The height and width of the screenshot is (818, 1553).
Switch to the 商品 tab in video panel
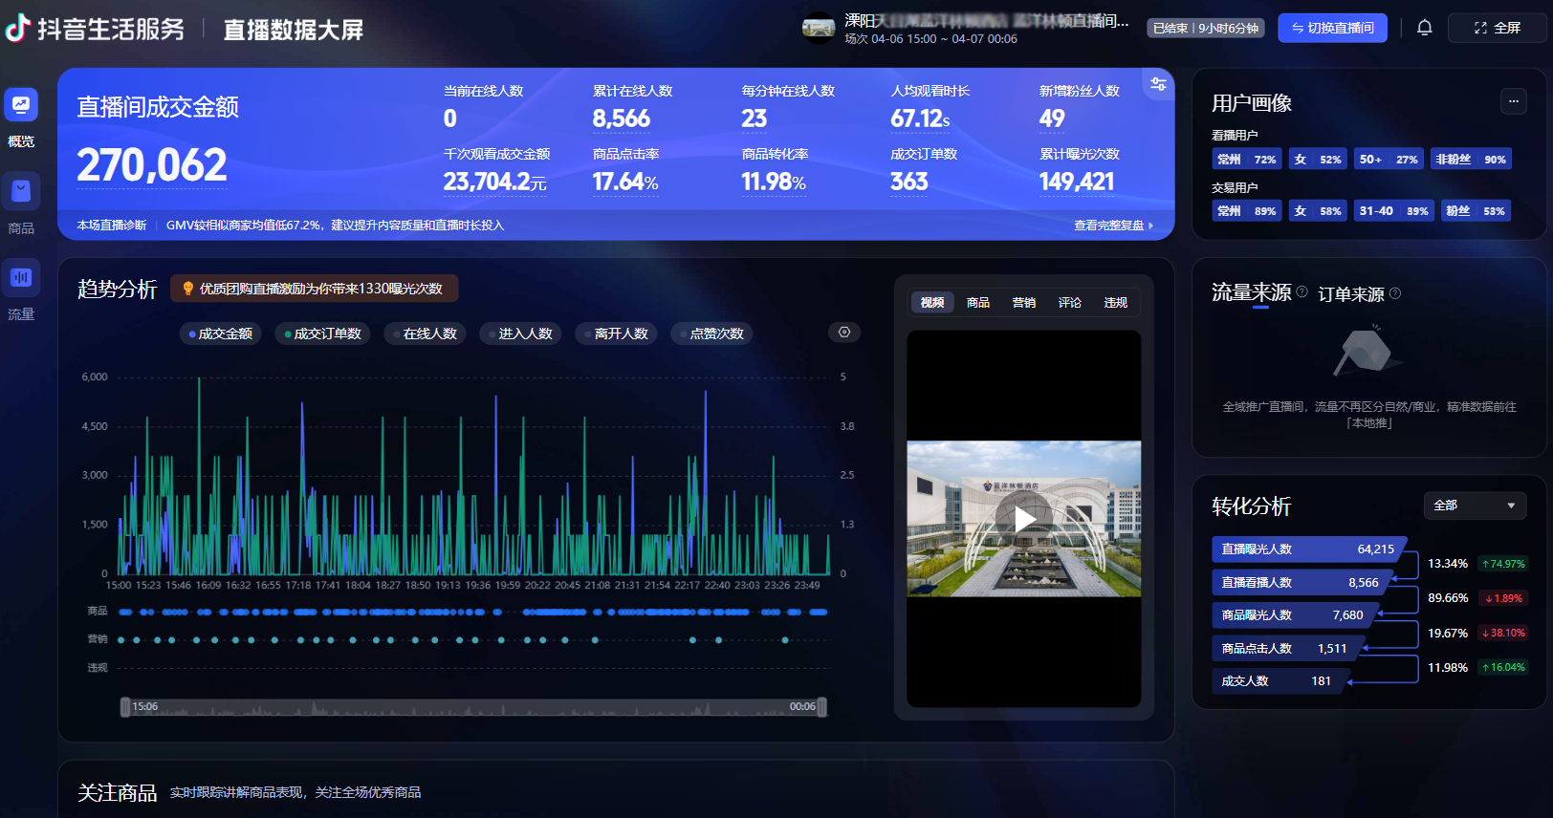tap(977, 303)
